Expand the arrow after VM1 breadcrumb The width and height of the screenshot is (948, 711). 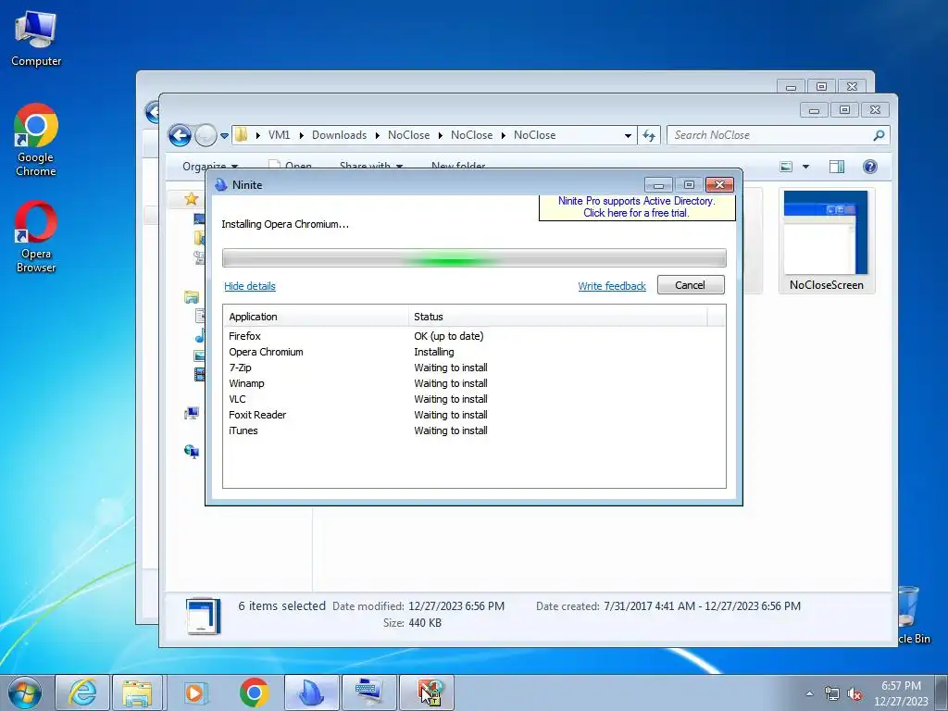(x=301, y=135)
